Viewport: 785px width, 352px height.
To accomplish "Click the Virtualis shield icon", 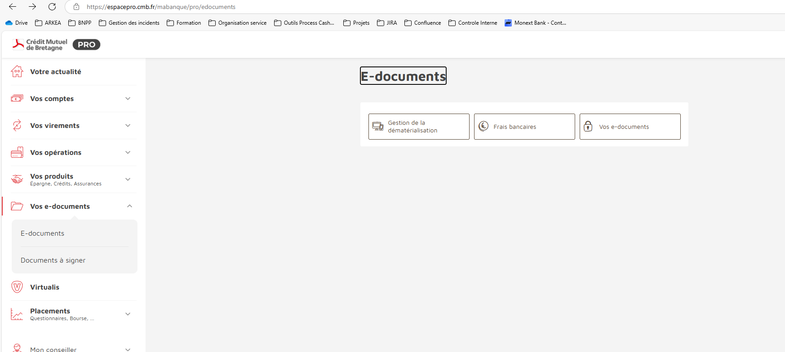I will [17, 287].
